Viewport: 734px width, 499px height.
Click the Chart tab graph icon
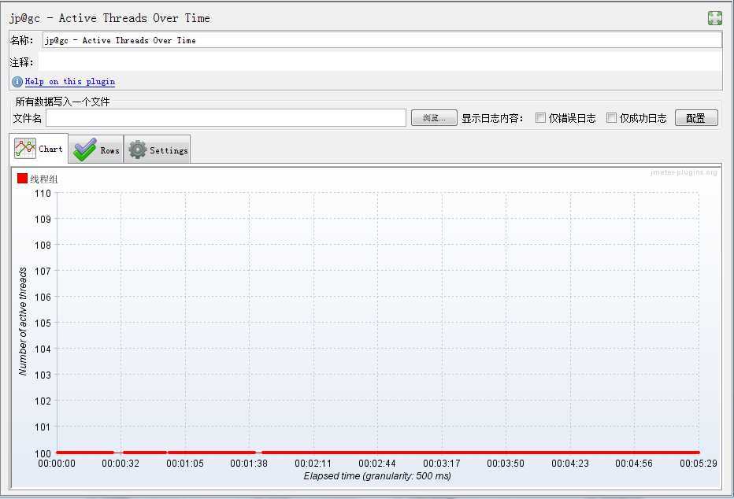25,148
